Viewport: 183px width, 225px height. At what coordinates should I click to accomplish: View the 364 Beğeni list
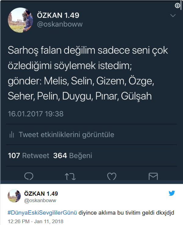click(73, 155)
